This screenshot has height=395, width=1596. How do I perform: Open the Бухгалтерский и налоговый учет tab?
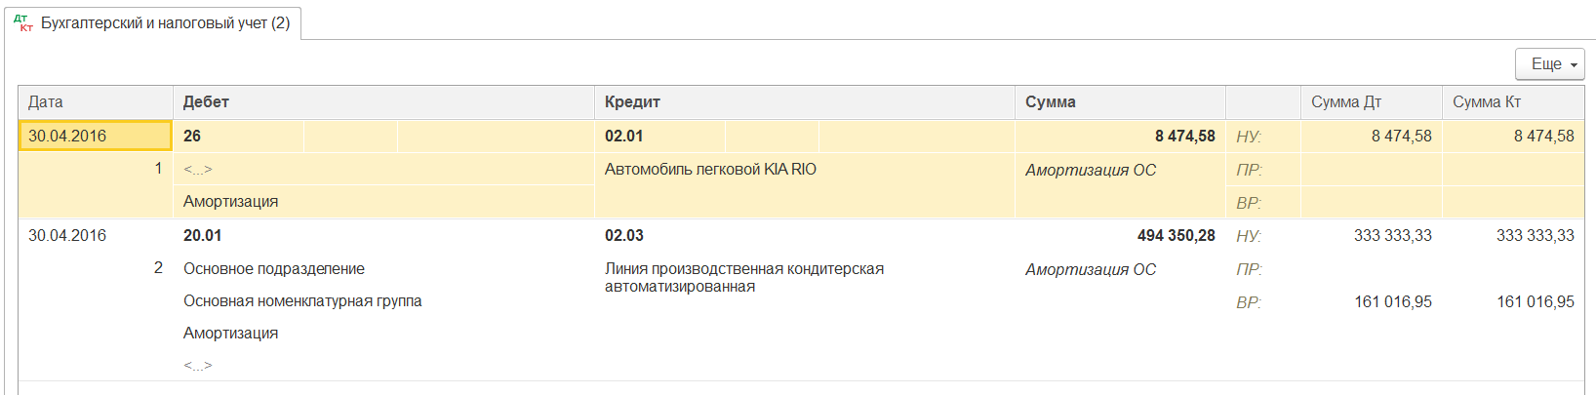165,22
